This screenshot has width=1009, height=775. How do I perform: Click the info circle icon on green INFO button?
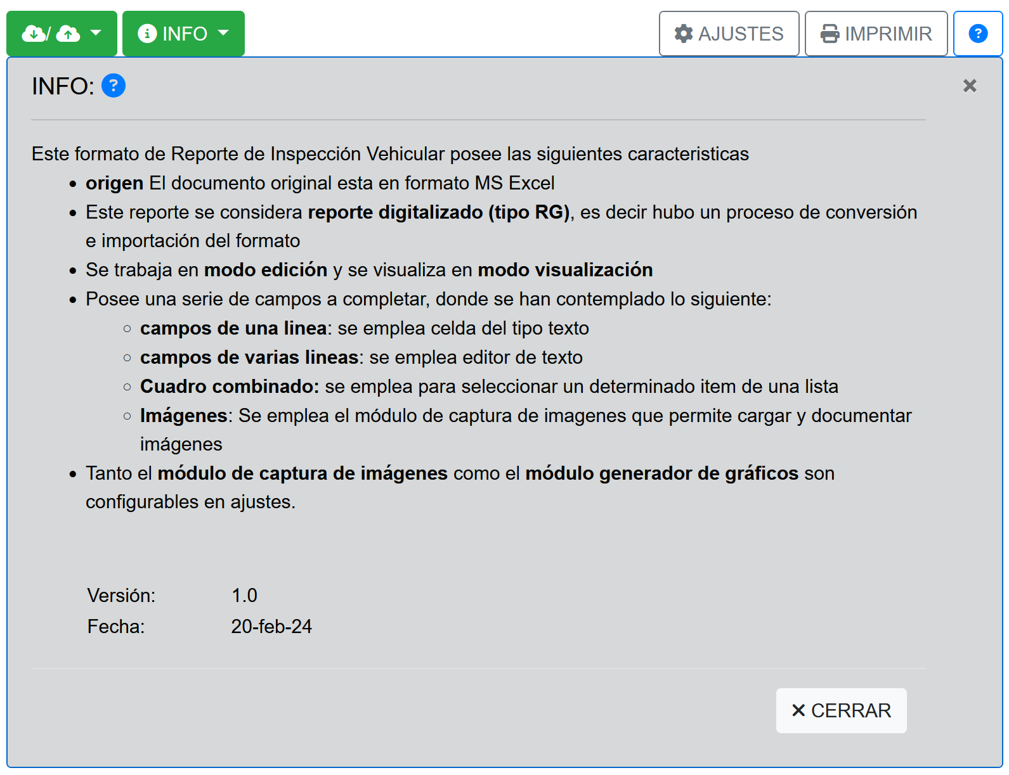point(147,34)
